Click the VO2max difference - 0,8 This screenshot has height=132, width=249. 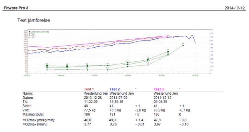[x=183, y=120]
